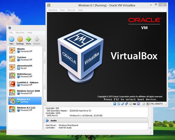Click the elementaryOS VM icon
Image resolution: width=175 pixels, height=140 pixels.
point(12,67)
